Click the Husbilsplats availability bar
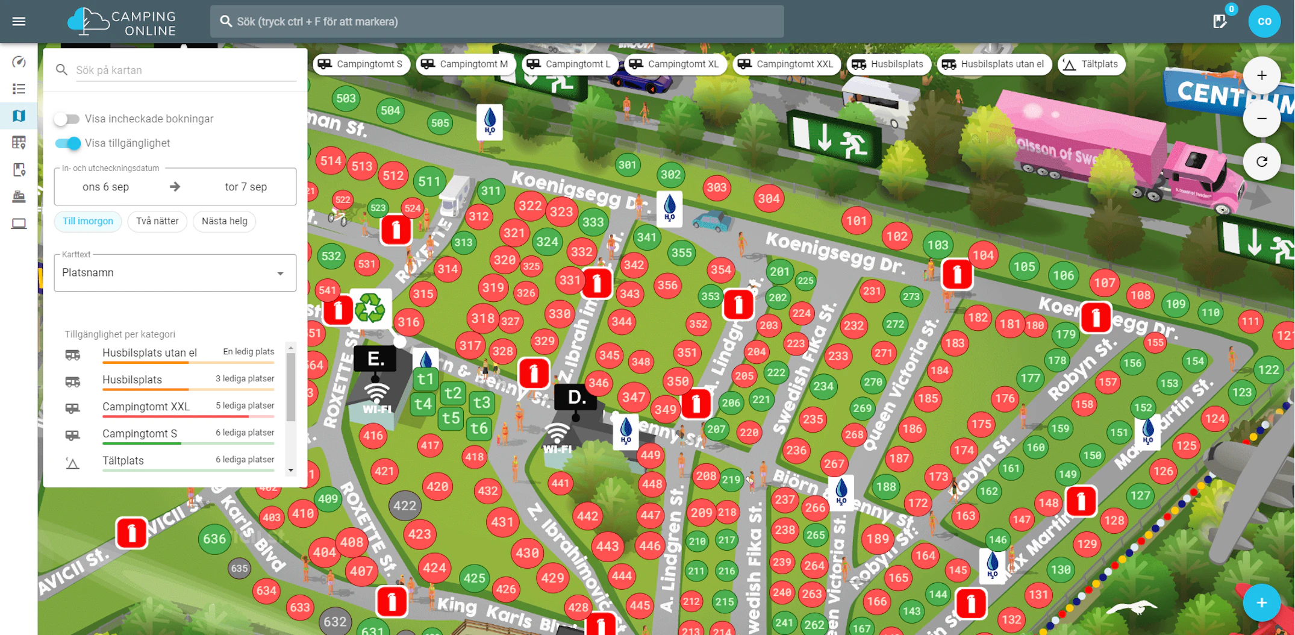1295x635 pixels. click(189, 389)
